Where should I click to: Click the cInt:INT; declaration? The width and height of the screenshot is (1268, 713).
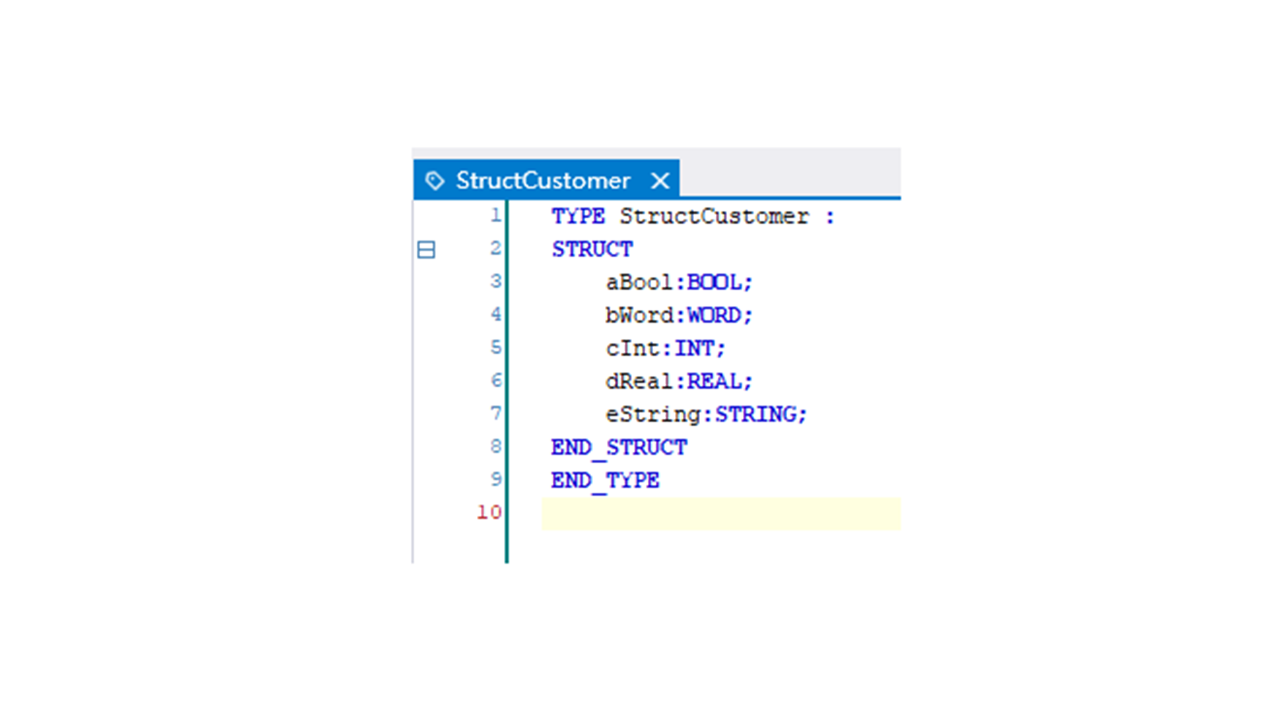[666, 349]
